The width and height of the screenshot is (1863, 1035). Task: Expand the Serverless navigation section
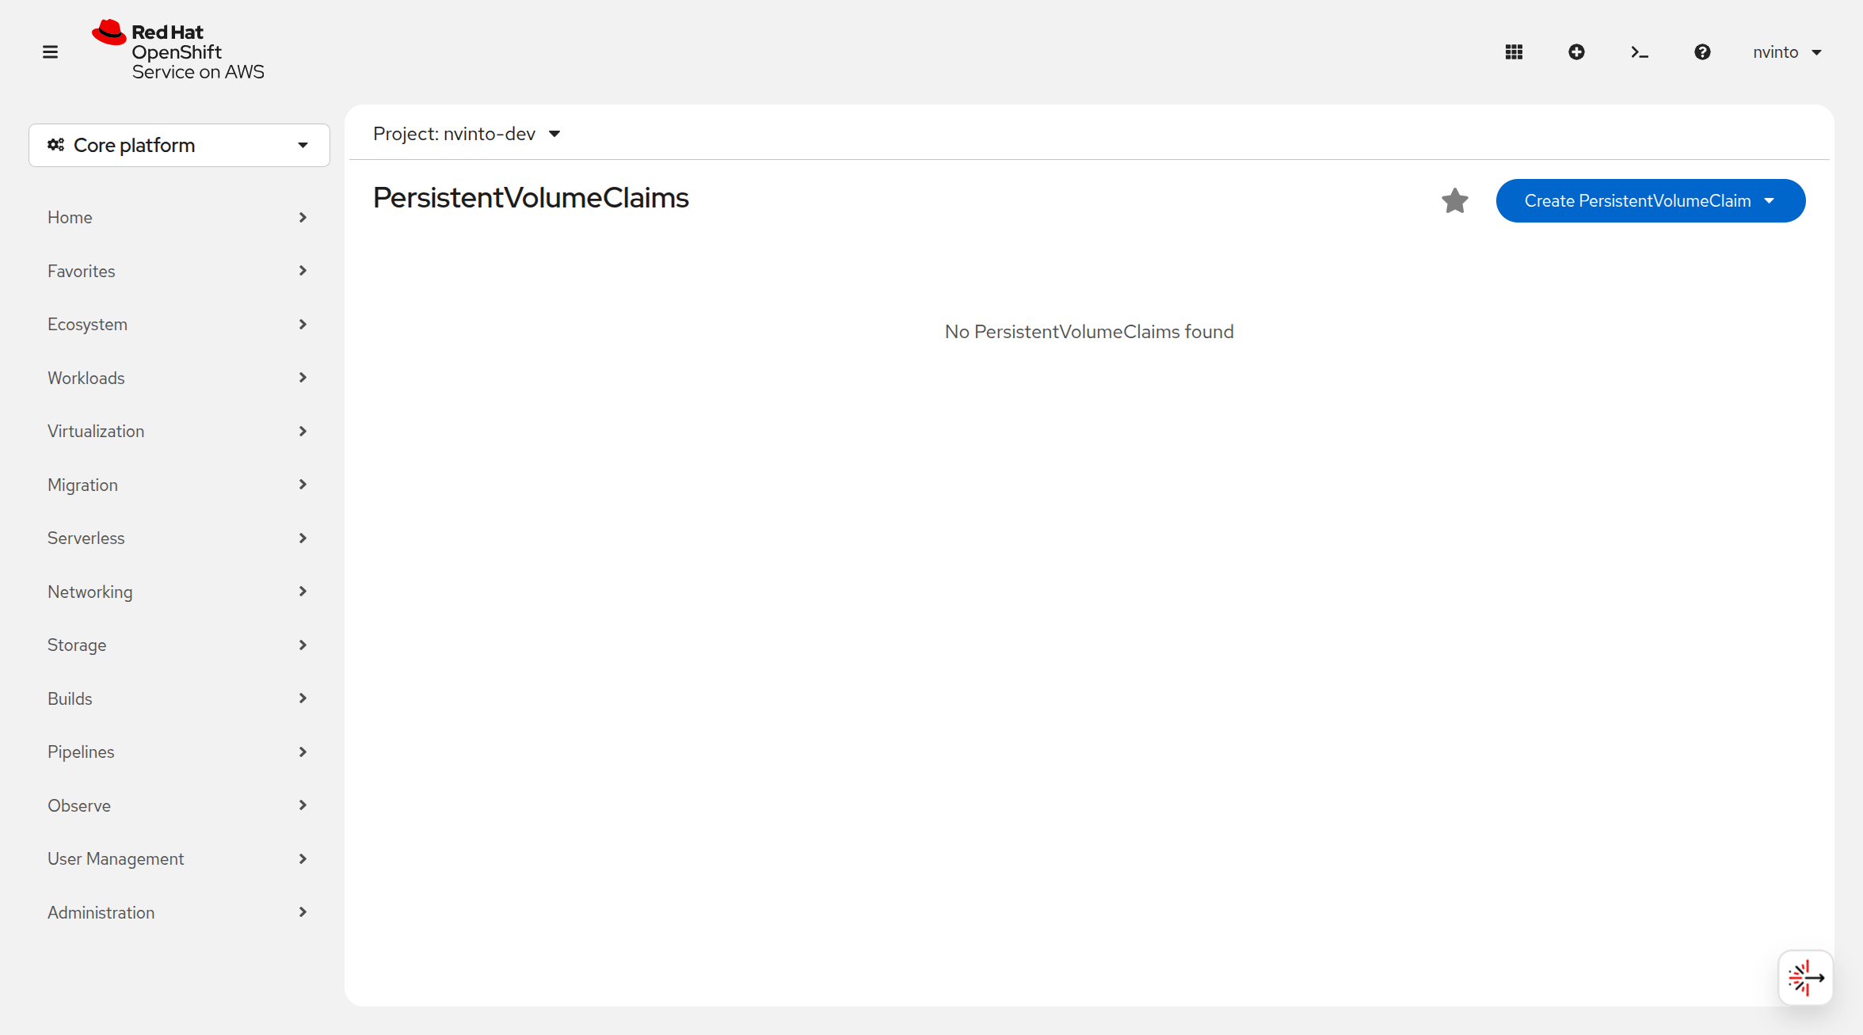[x=179, y=538]
